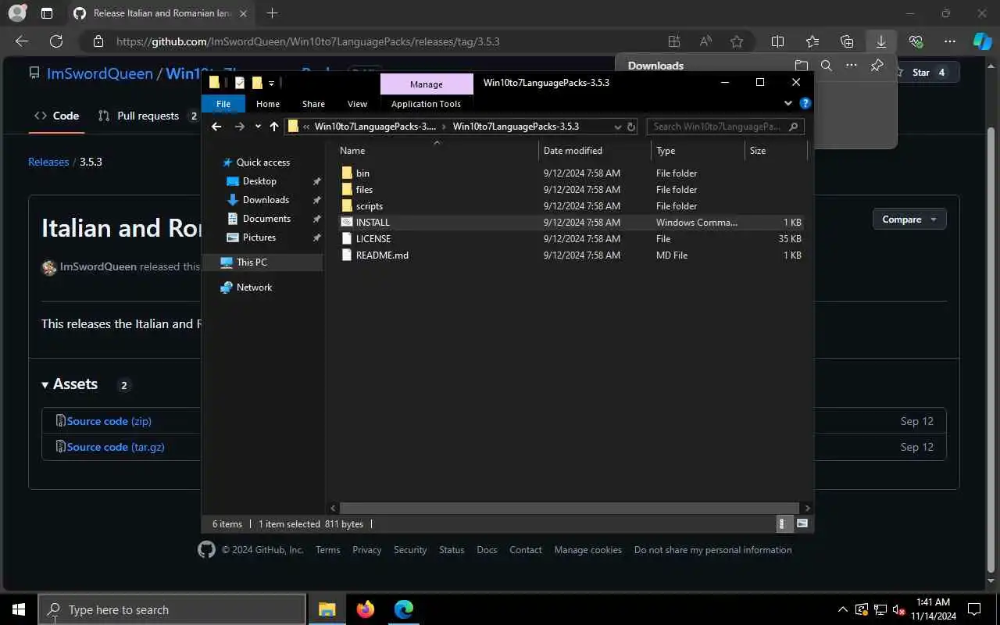The height and width of the screenshot is (625, 1000).
Task: Launch Firefox from the taskbar
Action: [366, 609]
